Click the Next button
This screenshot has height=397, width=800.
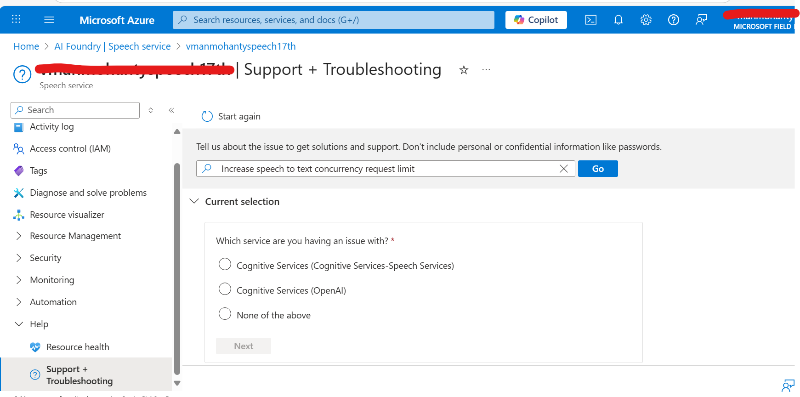(244, 346)
